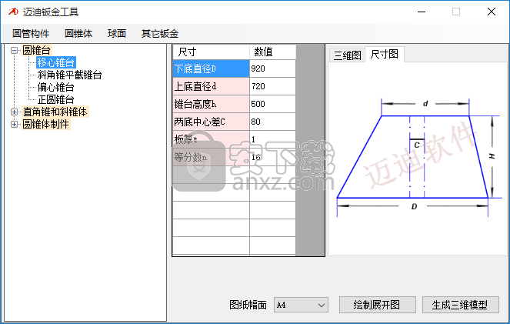Select 移心锥台 in the tree
510x324 pixels.
click(x=55, y=62)
